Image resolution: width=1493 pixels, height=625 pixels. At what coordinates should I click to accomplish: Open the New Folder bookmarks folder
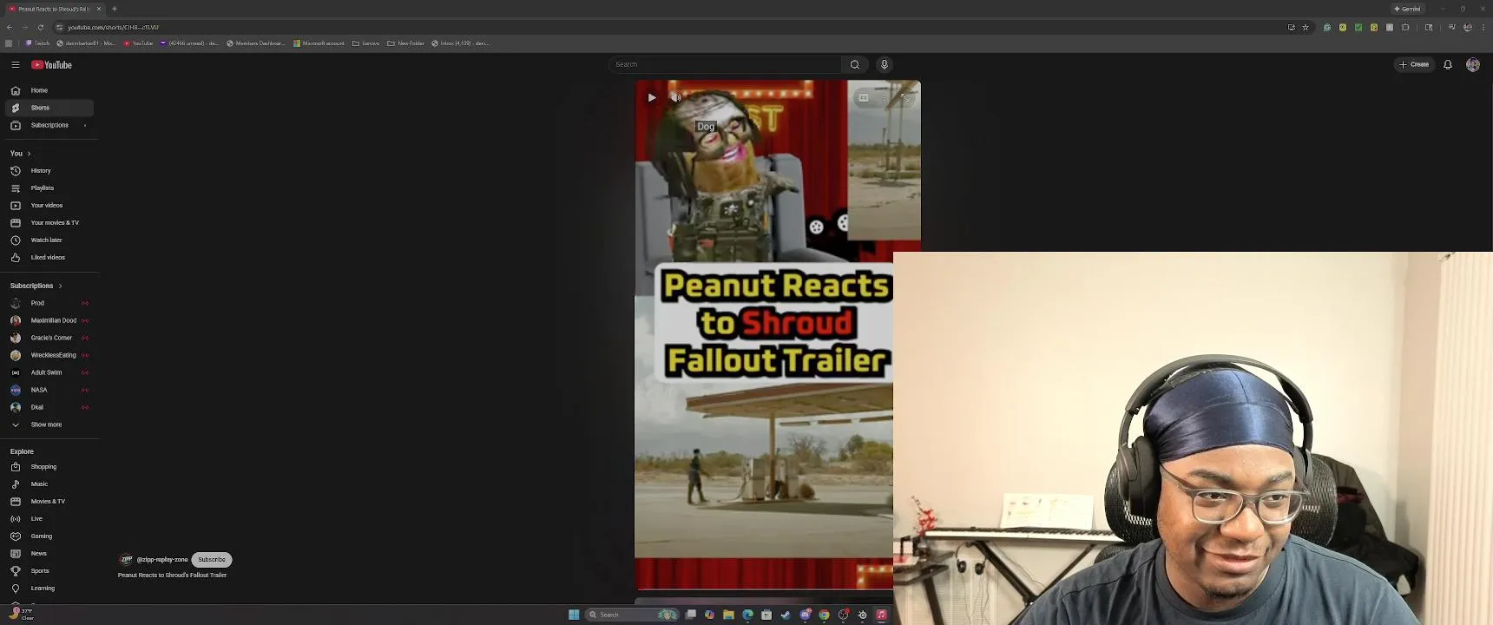click(x=406, y=43)
